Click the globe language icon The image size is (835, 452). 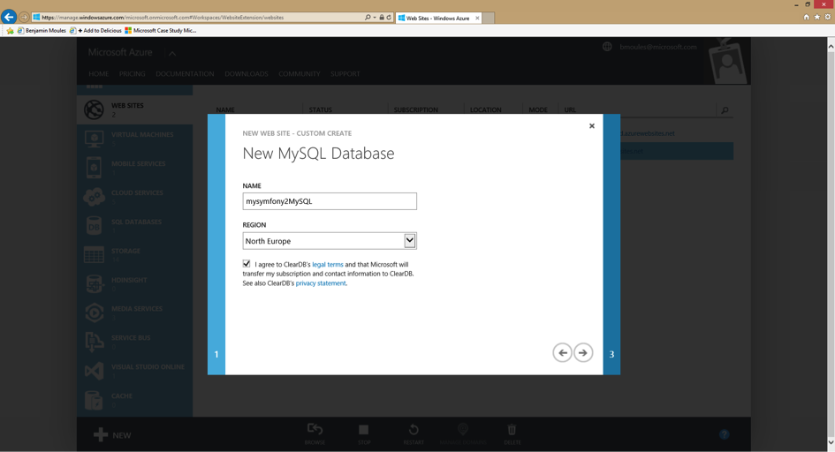607,47
